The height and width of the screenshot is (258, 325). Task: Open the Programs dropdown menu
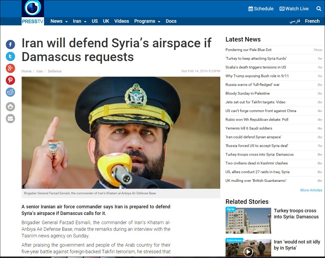coord(147,21)
